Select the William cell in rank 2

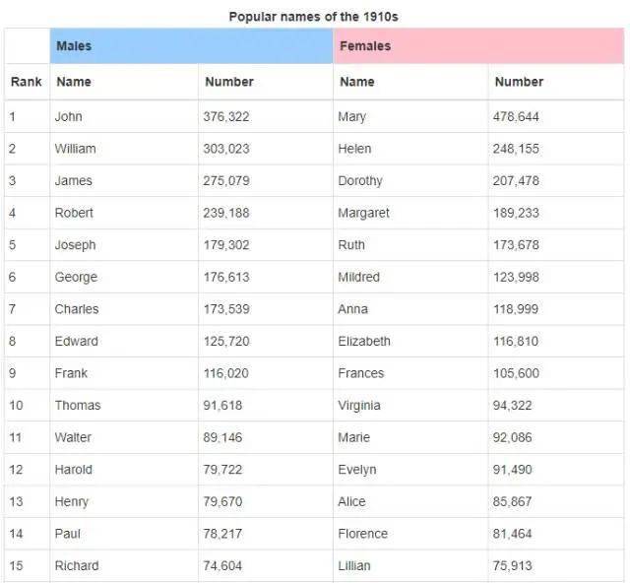coord(76,149)
